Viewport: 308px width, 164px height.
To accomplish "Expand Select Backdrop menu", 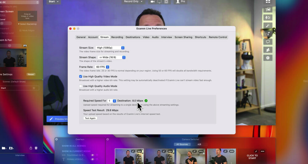I will pos(27,24).
